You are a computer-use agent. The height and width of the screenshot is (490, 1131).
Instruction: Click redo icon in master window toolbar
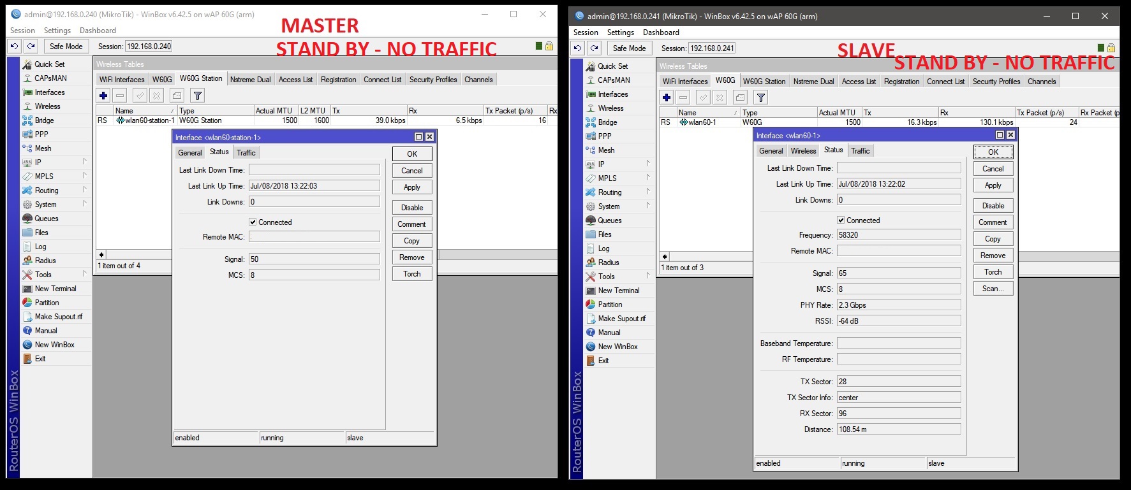tap(31, 46)
